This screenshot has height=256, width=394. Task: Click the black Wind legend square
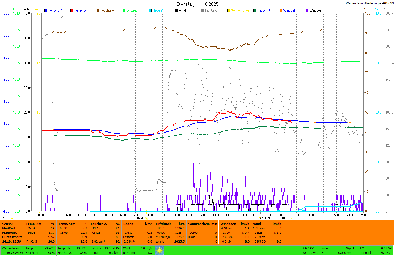176,10
